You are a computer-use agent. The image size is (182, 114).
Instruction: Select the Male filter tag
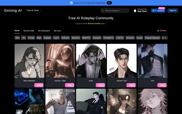39,38
